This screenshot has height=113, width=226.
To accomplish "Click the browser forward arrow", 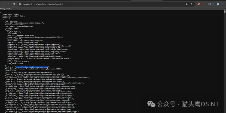I will click(8, 4).
